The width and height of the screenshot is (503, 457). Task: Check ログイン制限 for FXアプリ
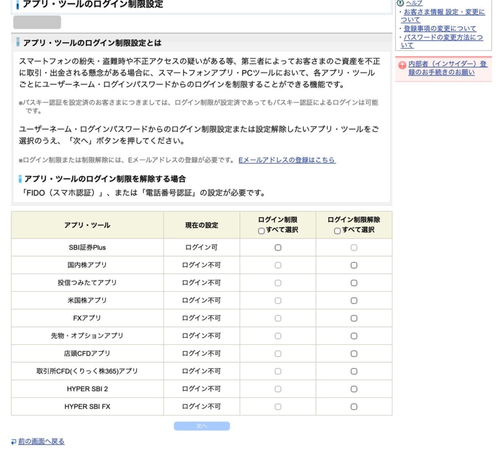click(x=278, y=318)
